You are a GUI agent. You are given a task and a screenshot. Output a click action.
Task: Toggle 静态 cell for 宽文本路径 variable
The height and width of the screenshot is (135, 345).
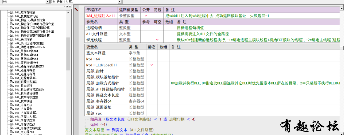point(152,53)
